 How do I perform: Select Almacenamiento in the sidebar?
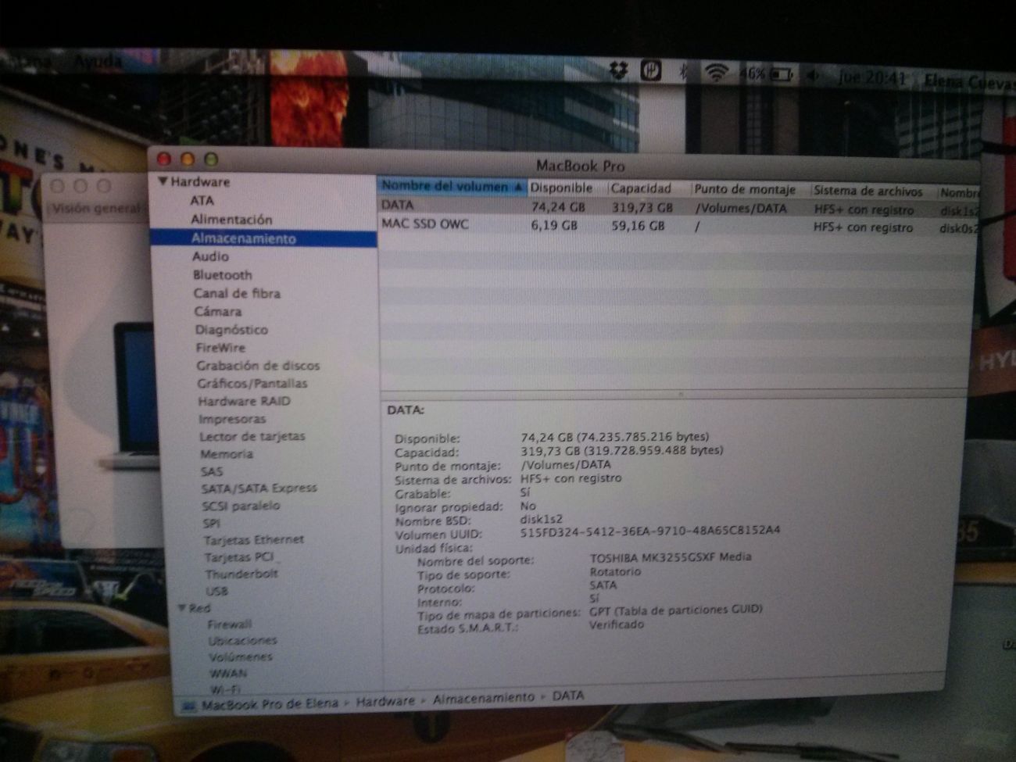[x=244, y=238]
